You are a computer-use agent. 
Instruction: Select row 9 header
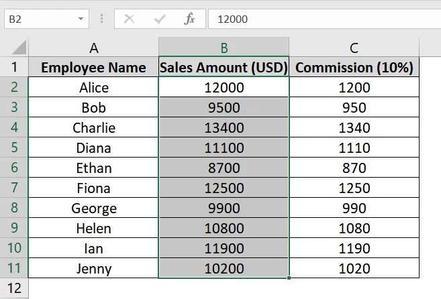pos(14,228)
